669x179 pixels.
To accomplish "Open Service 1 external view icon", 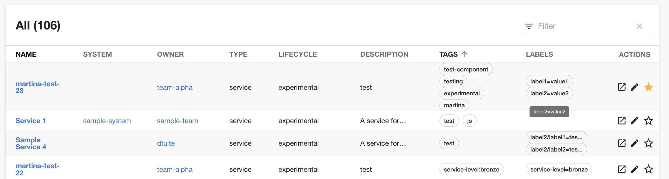I will [x=621, y=121].
